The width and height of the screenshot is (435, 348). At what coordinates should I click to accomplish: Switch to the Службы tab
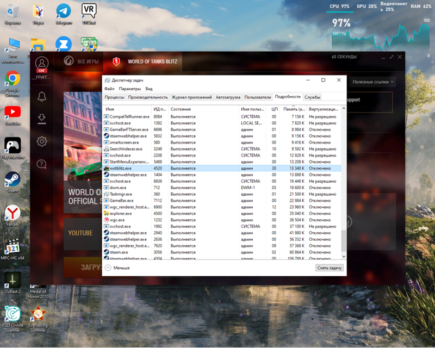click(312, 97)
